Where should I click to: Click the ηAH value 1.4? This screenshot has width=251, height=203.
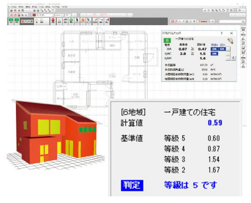coord(203,59)
